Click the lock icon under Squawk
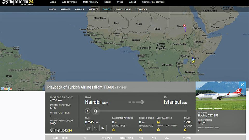249x140 pixels. click(x=185, y=130)
